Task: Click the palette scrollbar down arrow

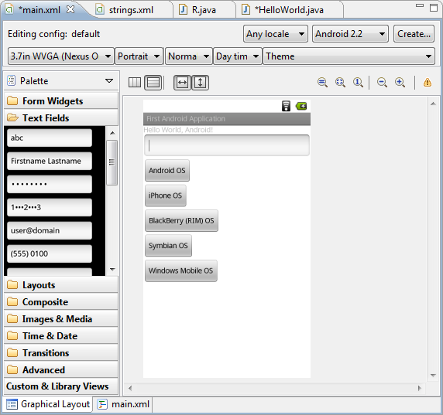Action: coord(112,270)
